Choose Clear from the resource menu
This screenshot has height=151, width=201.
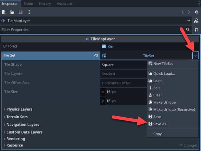pos(173,95)
